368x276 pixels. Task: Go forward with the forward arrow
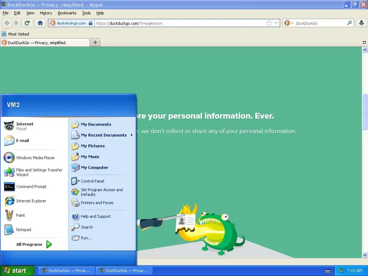tap(16, 23)
